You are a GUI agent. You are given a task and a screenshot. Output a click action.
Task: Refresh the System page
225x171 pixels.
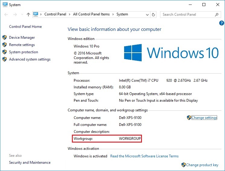153,15
